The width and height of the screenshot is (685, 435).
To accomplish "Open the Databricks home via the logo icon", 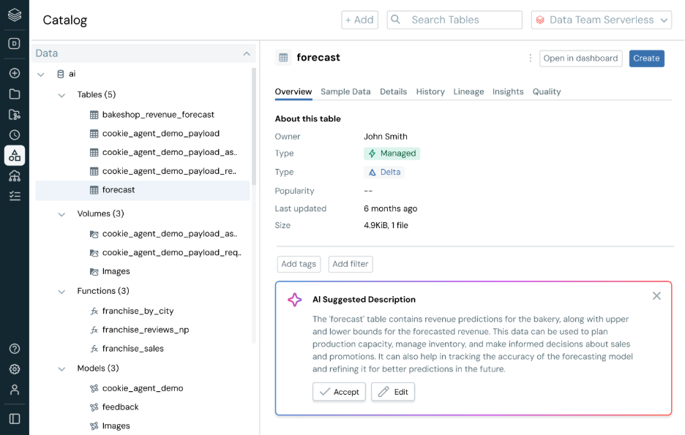I will [15, 13].
